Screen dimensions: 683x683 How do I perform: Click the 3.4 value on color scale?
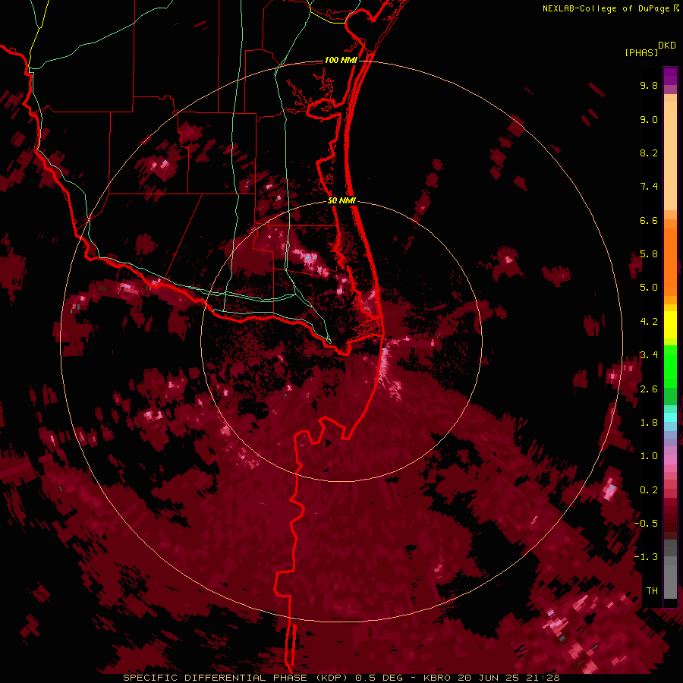point(649,355)
